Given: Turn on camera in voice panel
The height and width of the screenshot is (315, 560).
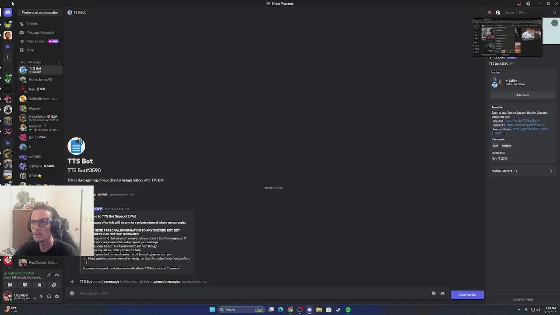Looking at the screenshot, I should [10, 285].
